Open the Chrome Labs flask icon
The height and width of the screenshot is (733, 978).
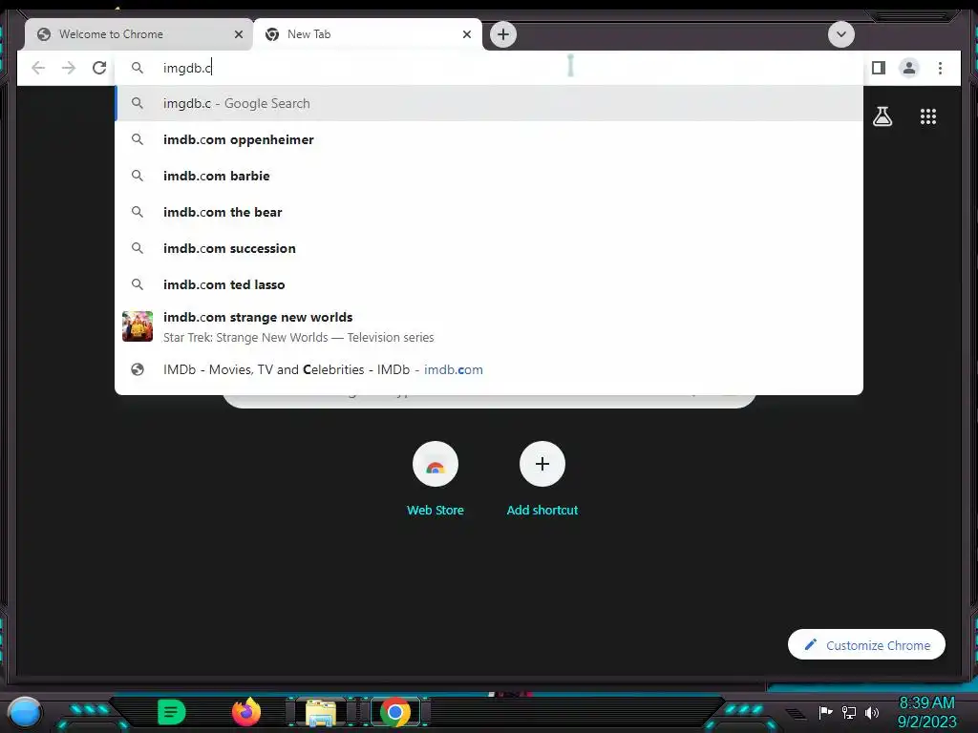click(x=882, y=116)
